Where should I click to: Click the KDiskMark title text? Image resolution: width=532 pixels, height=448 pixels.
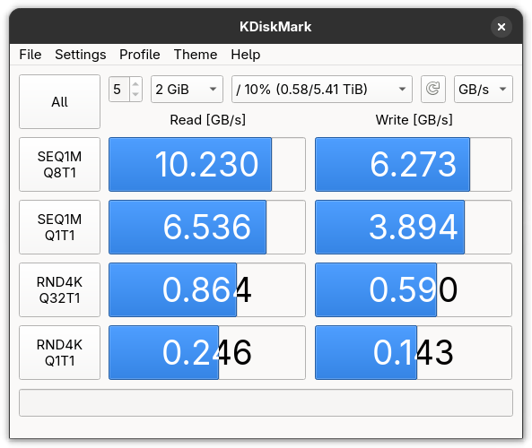275,27
